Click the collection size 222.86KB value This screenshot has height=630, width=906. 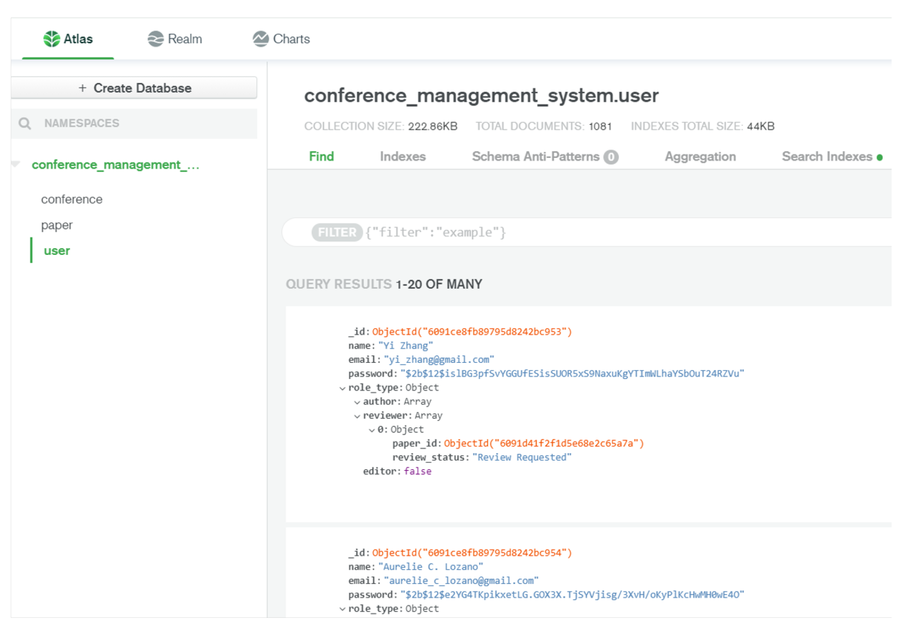[x=433, y=126]
